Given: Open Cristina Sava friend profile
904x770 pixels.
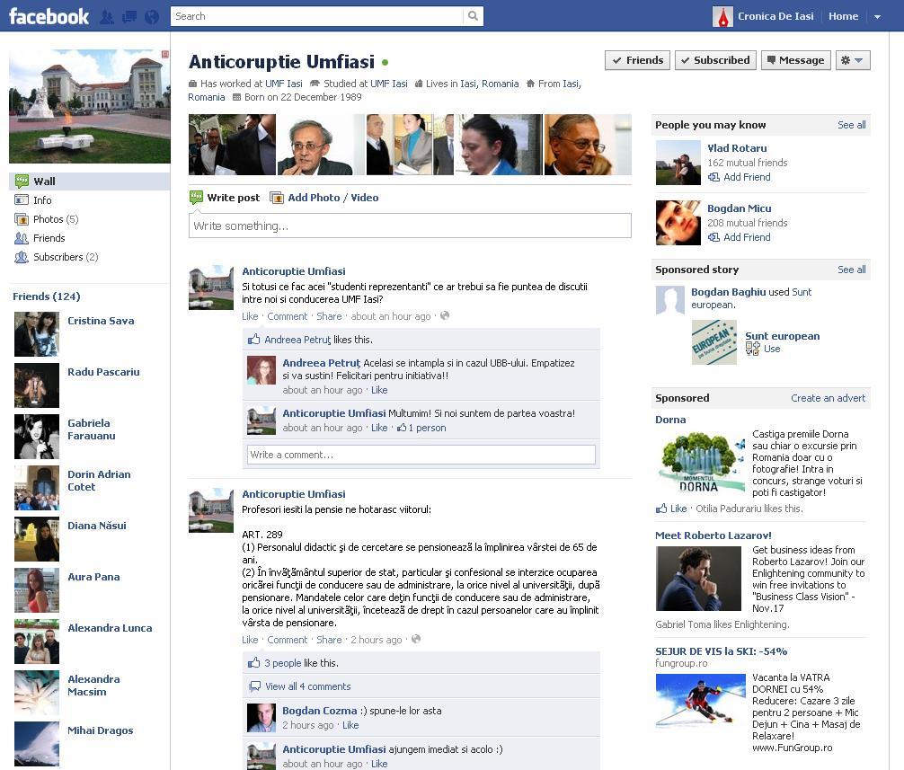Looking at the screenshot, I should click(101, 321).
